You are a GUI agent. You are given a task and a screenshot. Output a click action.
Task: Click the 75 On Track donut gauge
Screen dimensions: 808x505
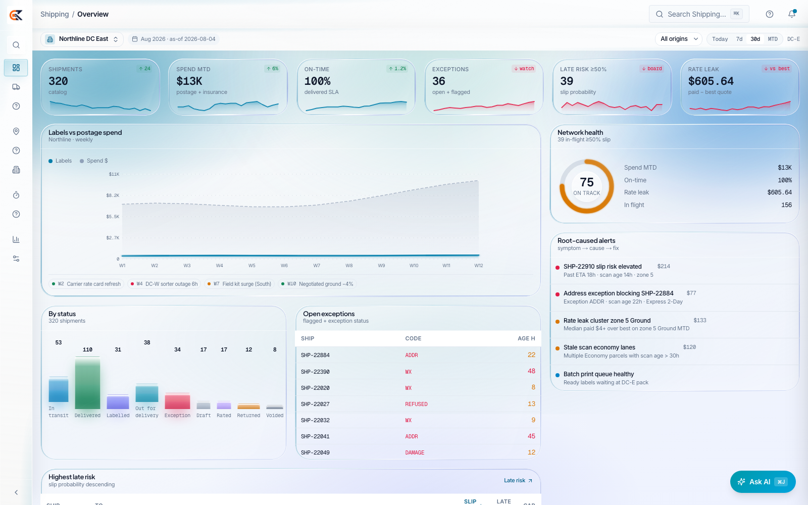point(587,186)
